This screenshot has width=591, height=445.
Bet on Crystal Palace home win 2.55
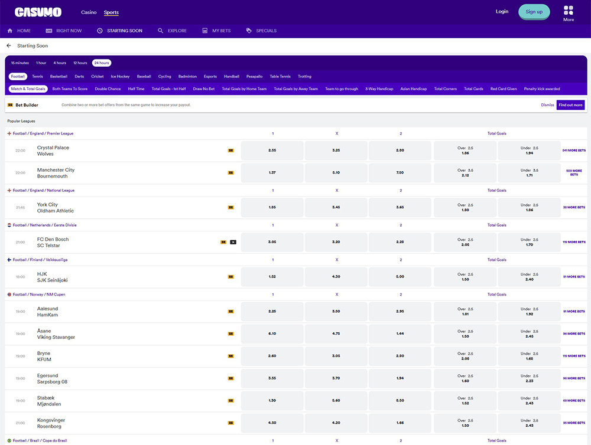pyautogui.click(x=272, y=150)
